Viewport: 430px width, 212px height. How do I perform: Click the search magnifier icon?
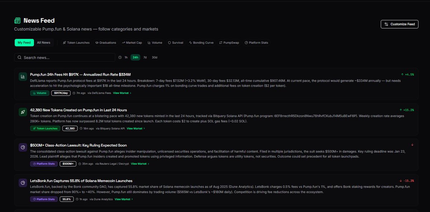19,57
